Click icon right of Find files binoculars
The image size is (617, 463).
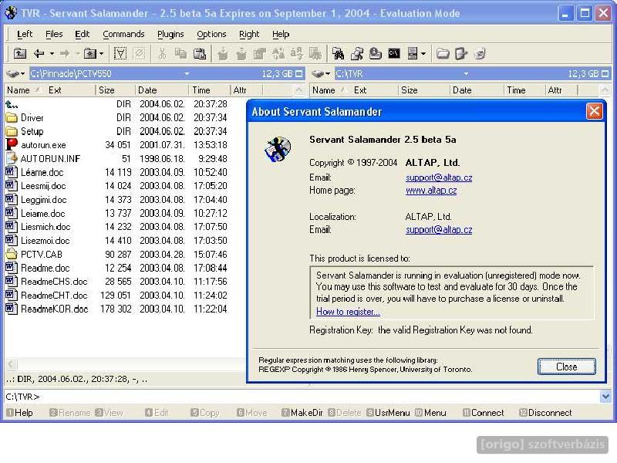[x=357, y=53]
